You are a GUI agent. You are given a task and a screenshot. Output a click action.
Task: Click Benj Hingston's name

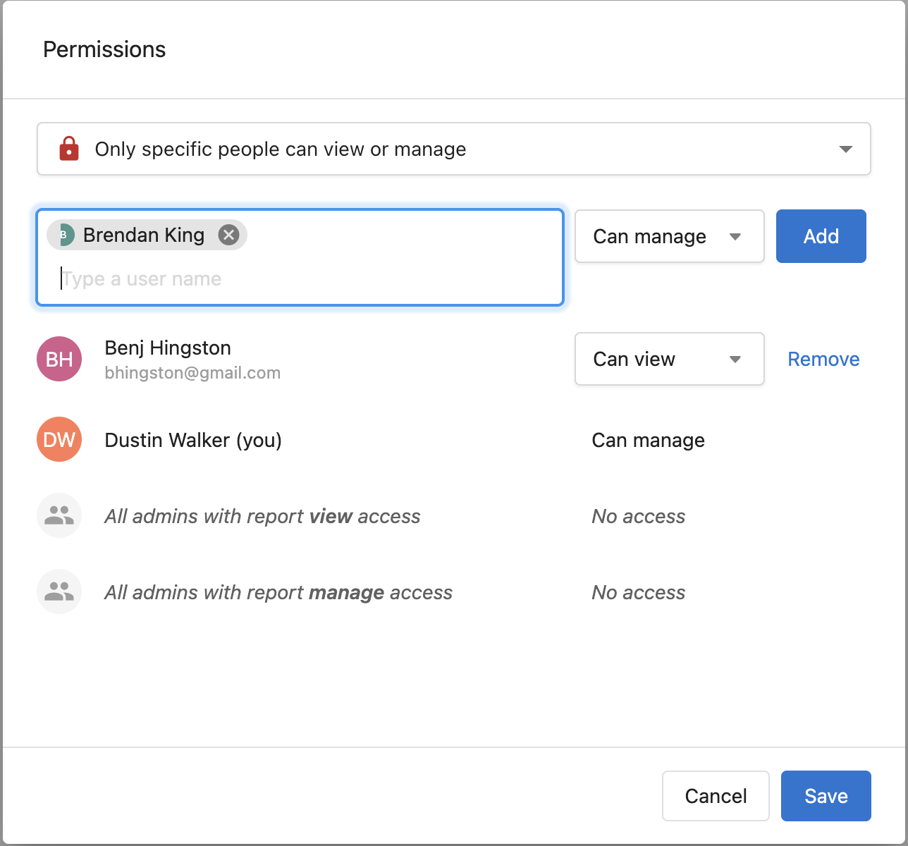coord(168,348)
